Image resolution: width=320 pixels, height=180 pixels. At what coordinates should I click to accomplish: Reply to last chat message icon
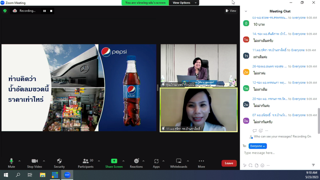254,131
